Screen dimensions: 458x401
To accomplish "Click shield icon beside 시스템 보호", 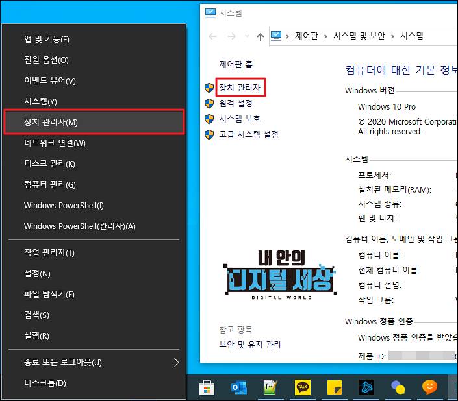I will point(209,119).
